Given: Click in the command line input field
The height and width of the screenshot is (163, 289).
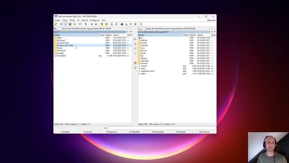Looking at the screenshot, I should click(162, 128).
